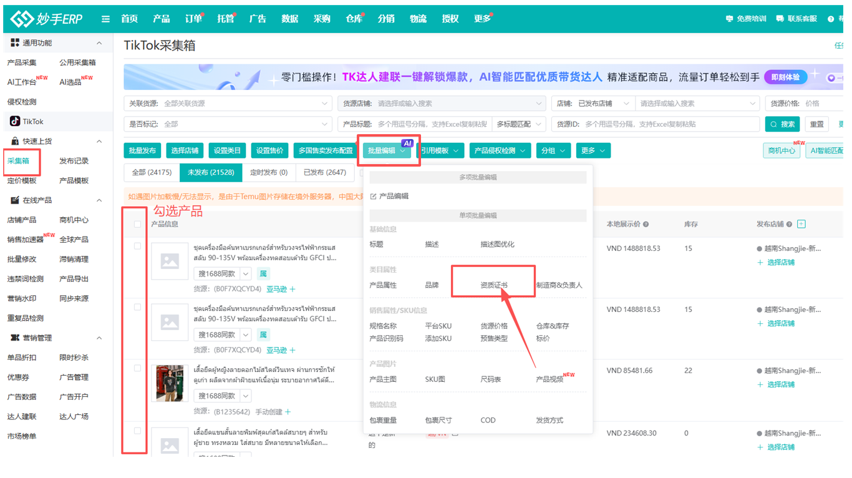The height and width of the screenshot is (478, 852).
Task: Open 授权 in the top navigation
Action: (450, 19)
